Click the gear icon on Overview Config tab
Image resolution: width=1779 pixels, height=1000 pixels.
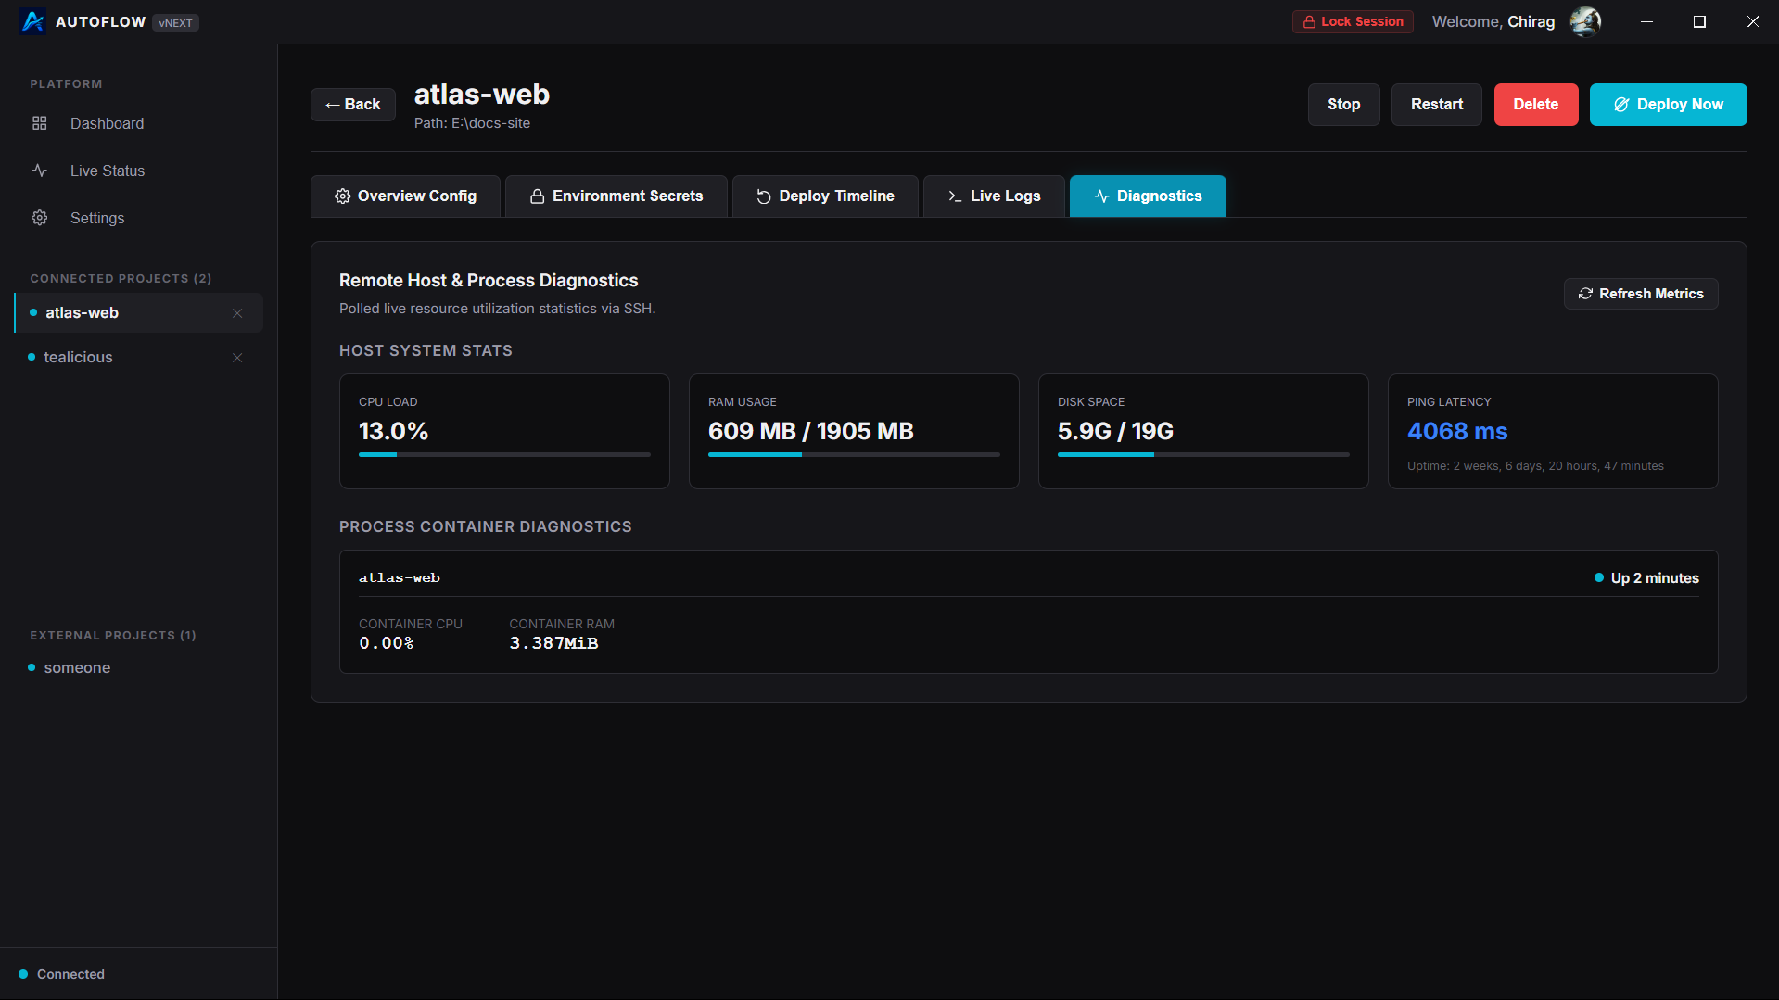343,196
